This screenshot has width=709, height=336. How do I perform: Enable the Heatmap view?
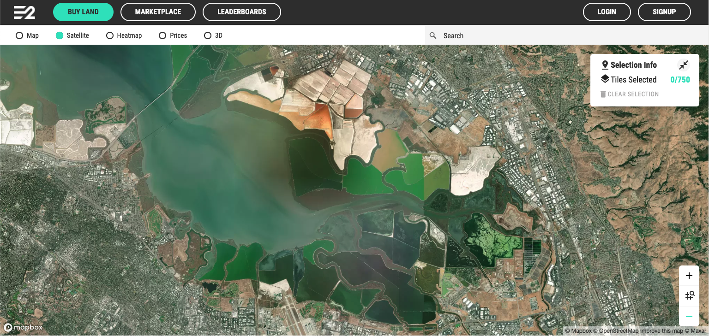pos(109,35)
